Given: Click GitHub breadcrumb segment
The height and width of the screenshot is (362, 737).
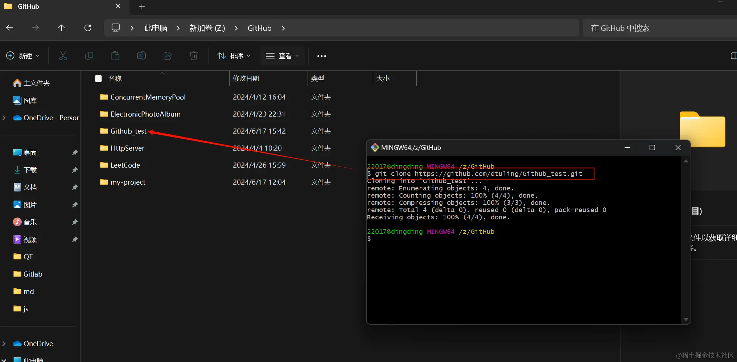Looking at the screenshot, I should (x=259, y=28).
